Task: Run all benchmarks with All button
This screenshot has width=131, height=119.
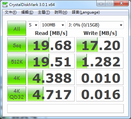Action: [17, 28]
